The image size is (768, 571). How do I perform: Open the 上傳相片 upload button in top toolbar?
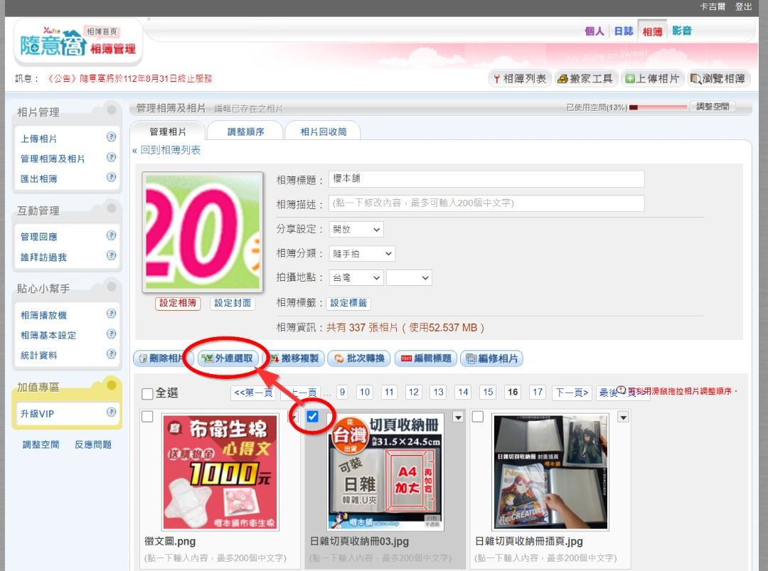click(652, 79)
